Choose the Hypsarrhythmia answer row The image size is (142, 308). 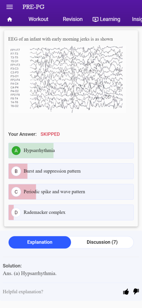pos(71,151)
